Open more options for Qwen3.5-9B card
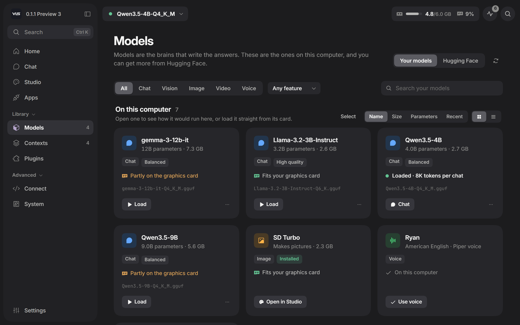The image size is (520, 325). (x=227, y=302)
